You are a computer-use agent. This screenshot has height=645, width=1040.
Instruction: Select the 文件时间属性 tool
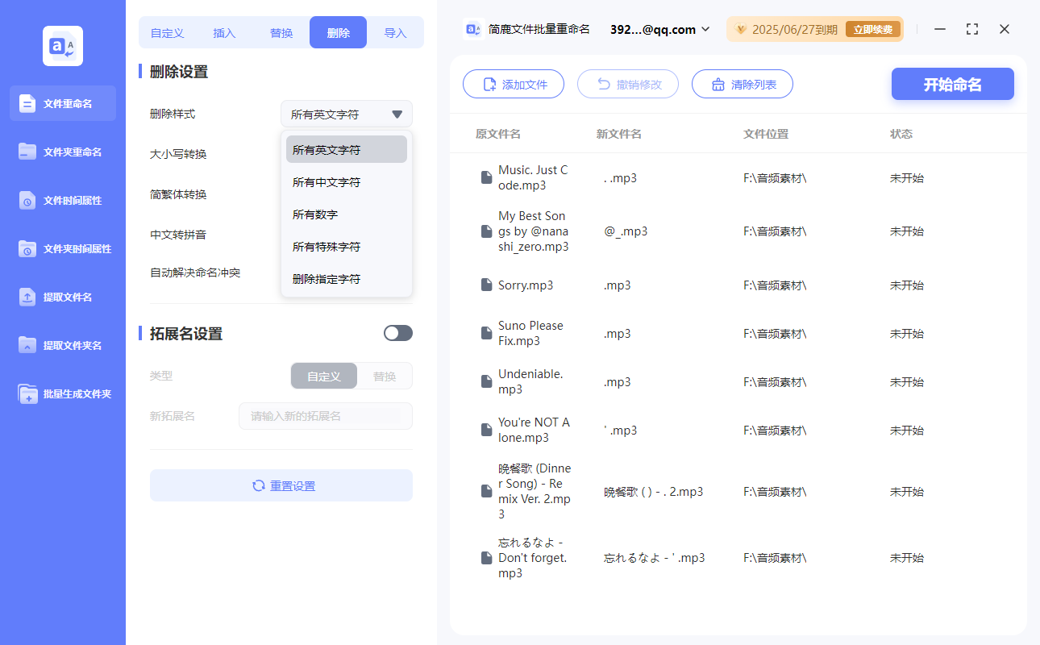click(x=63, y=200)
